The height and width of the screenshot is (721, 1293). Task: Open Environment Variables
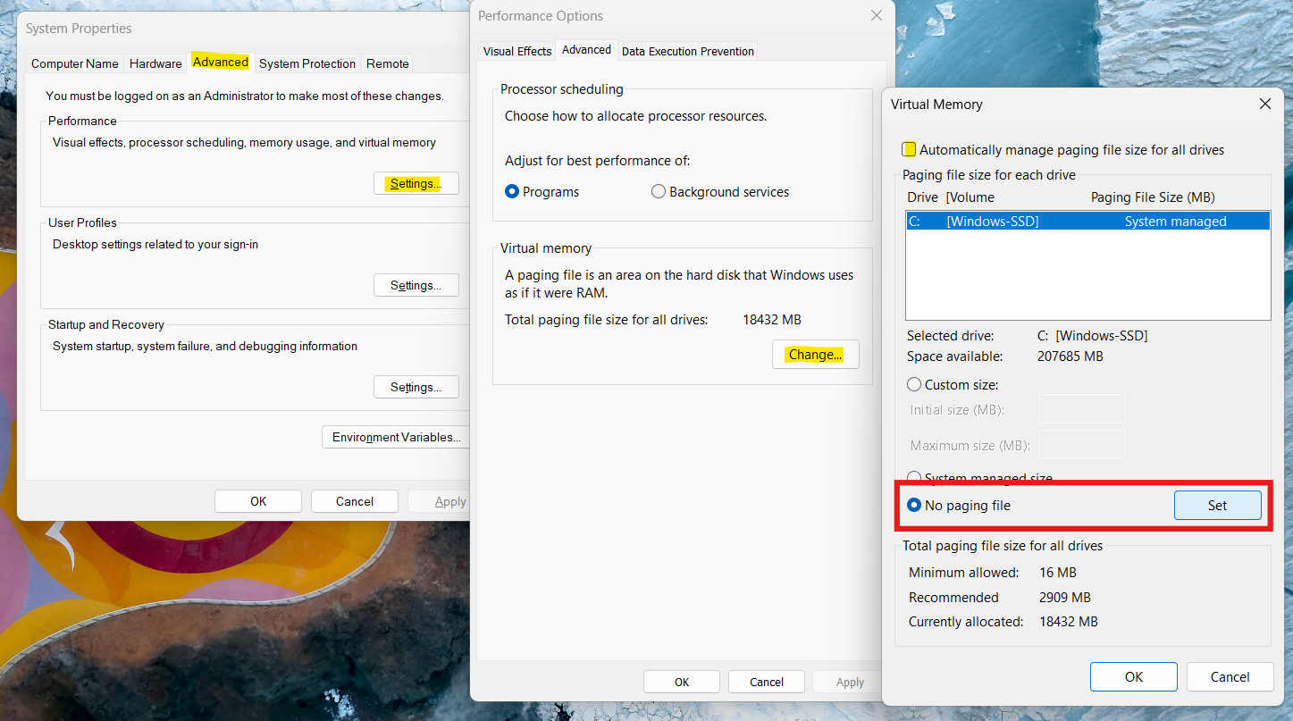(x=396, y=437)
